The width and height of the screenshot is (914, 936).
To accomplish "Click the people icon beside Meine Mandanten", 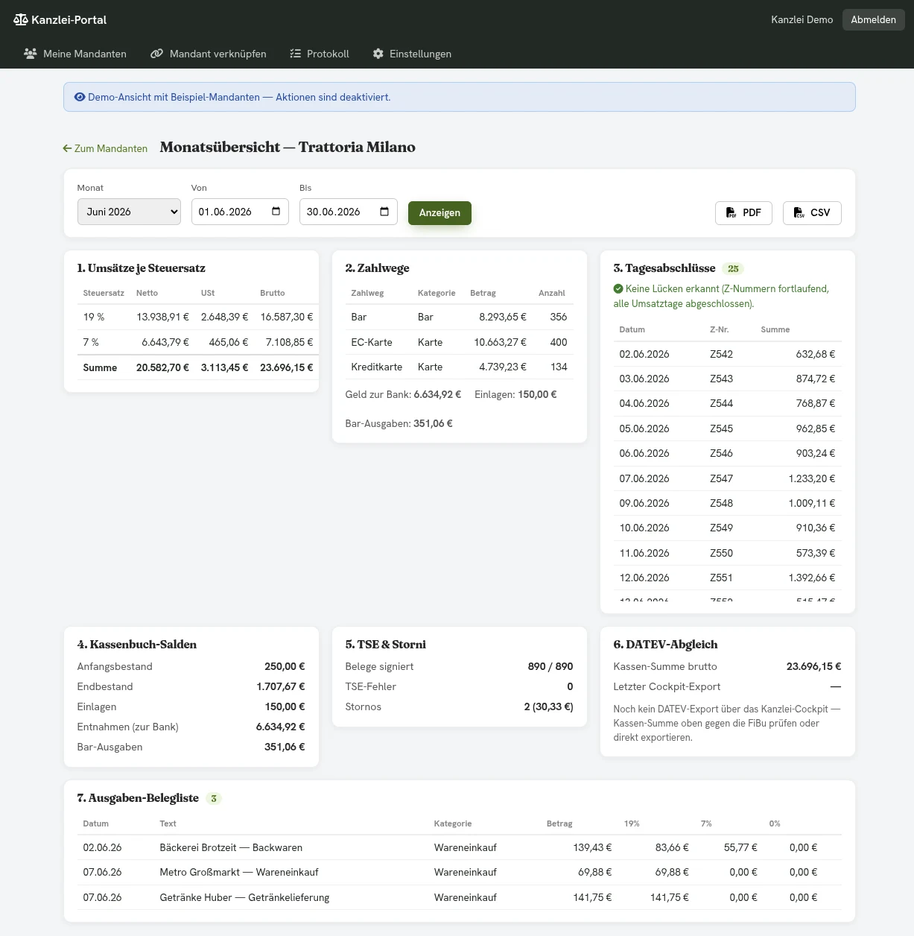I will pos(31,54).
